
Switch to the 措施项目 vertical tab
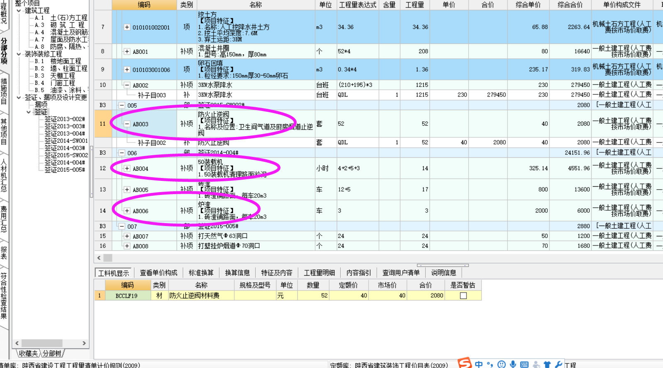(x=4, y=91)
